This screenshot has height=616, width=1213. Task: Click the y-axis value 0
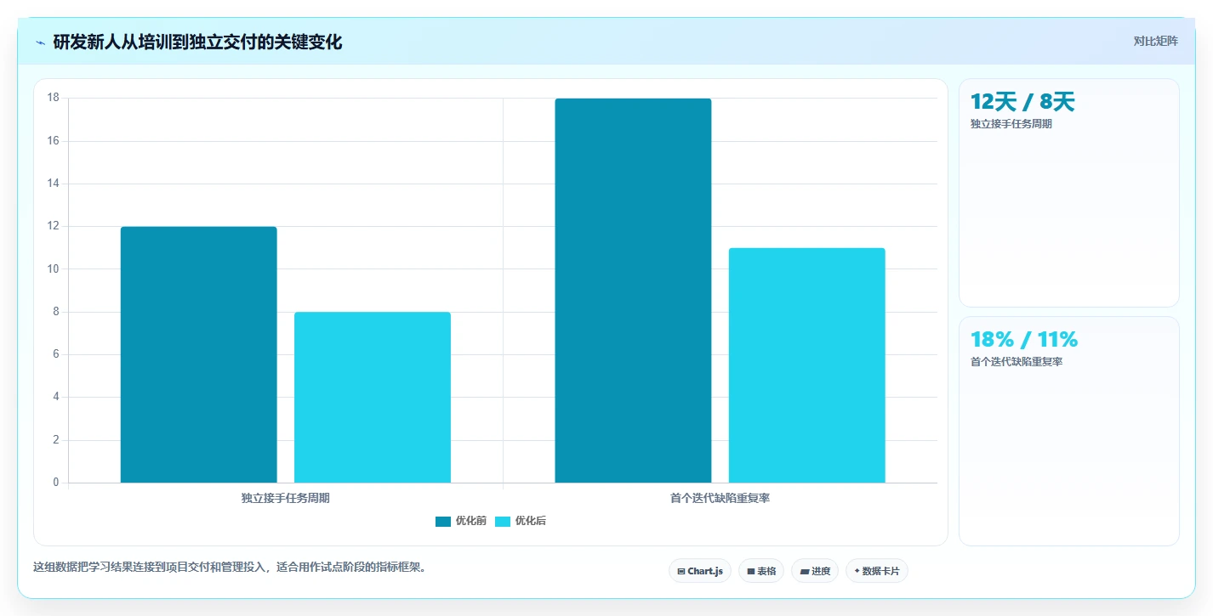coord(56,483)
